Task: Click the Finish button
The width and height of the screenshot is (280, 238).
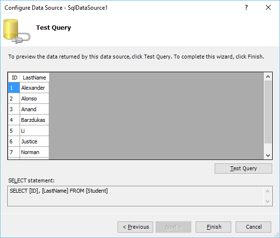Action: click(x=213, y=227)
